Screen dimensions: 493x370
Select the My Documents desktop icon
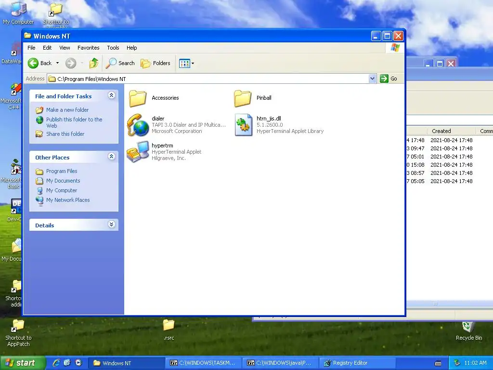coord(13,250)
